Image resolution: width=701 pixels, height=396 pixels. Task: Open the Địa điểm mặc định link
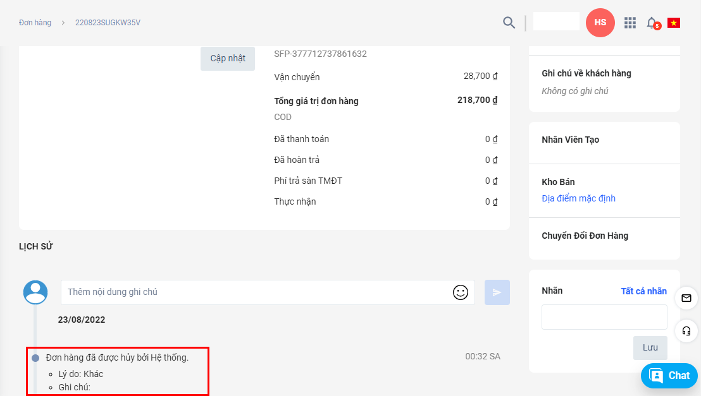click(578, 198)
